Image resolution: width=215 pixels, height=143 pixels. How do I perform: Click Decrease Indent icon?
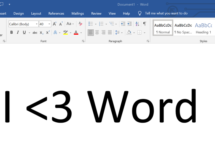tap(123, 24)
